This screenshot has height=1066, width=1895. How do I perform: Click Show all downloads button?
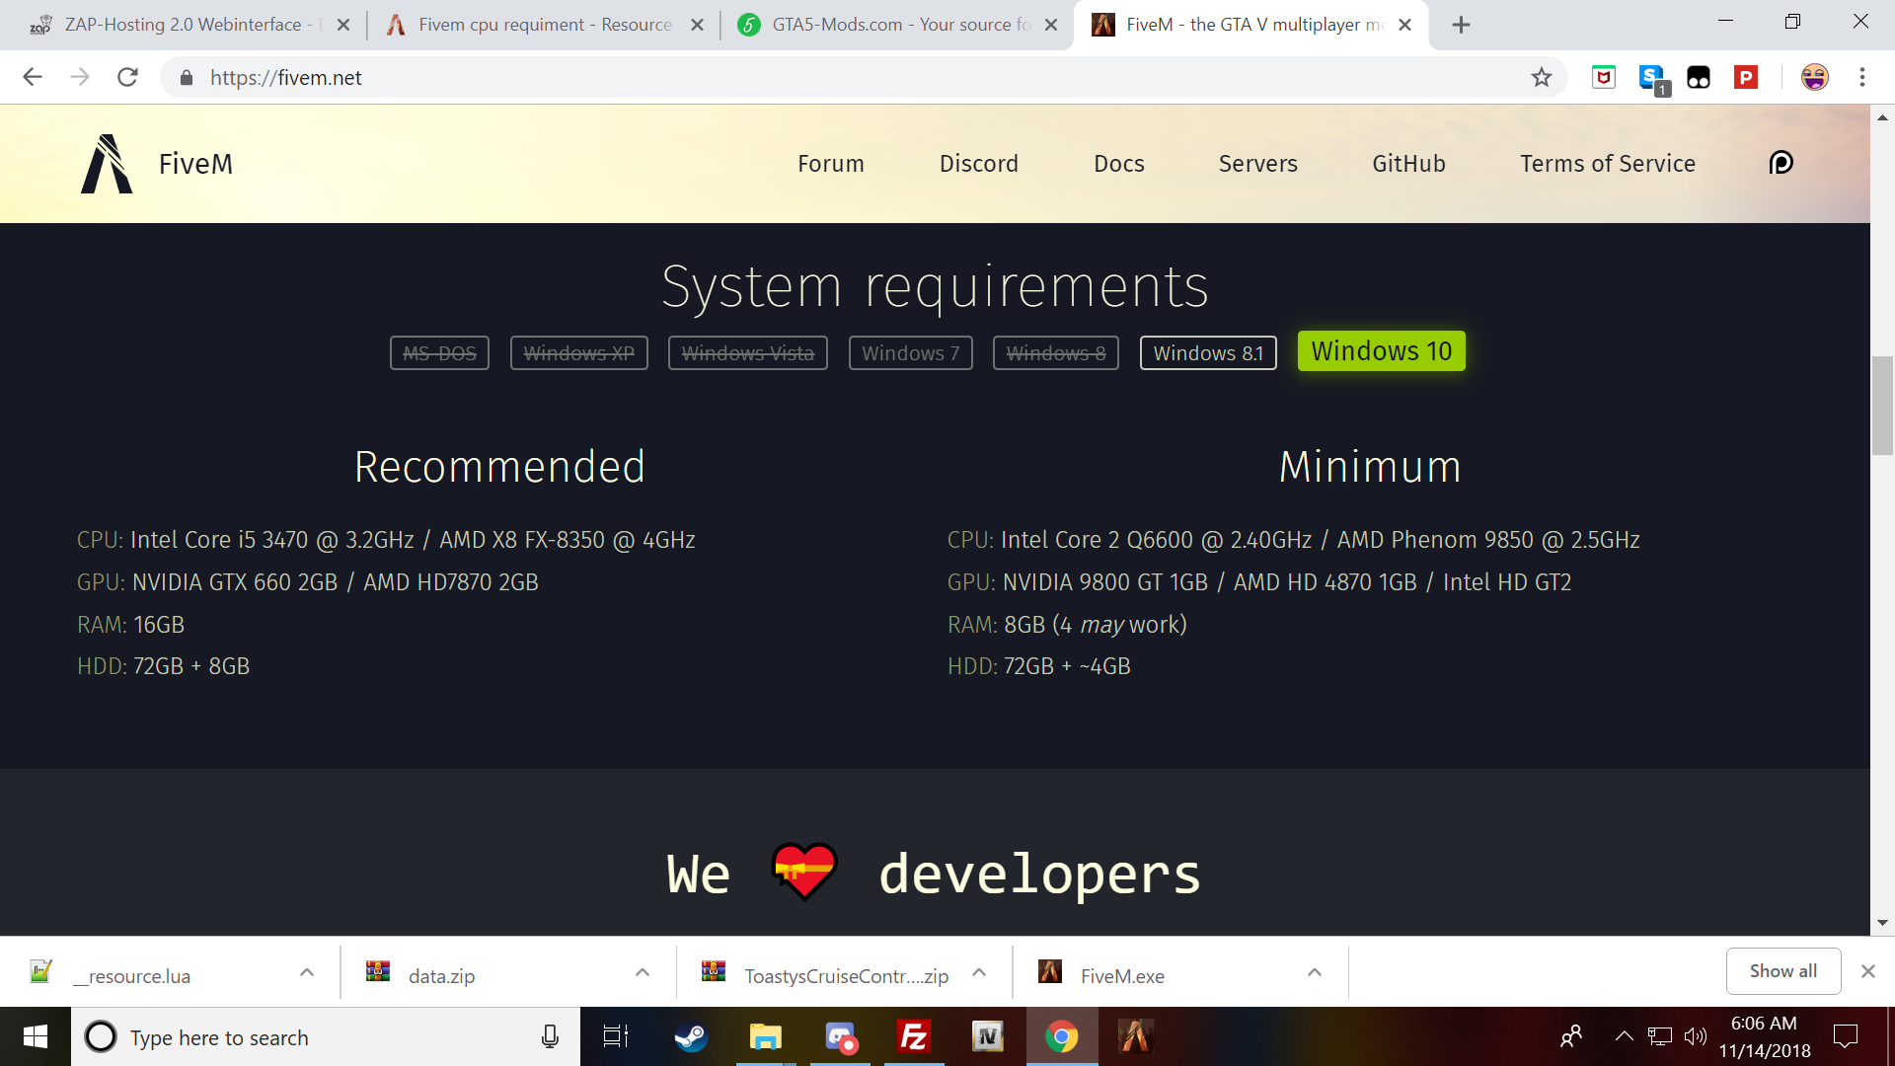tap(1782, 971)
